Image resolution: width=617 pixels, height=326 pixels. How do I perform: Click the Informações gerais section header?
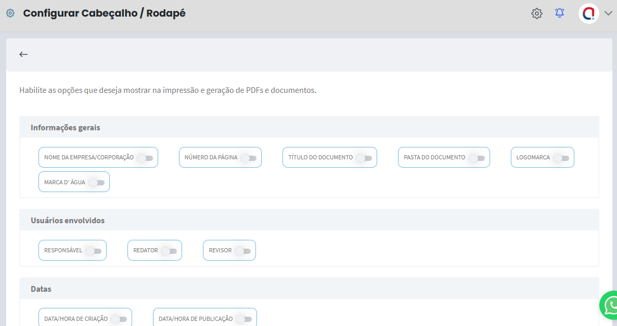(x=66, y=127)
